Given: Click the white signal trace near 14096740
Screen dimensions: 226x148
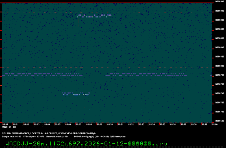Looking at the screenshot, I should click(76, 94).
